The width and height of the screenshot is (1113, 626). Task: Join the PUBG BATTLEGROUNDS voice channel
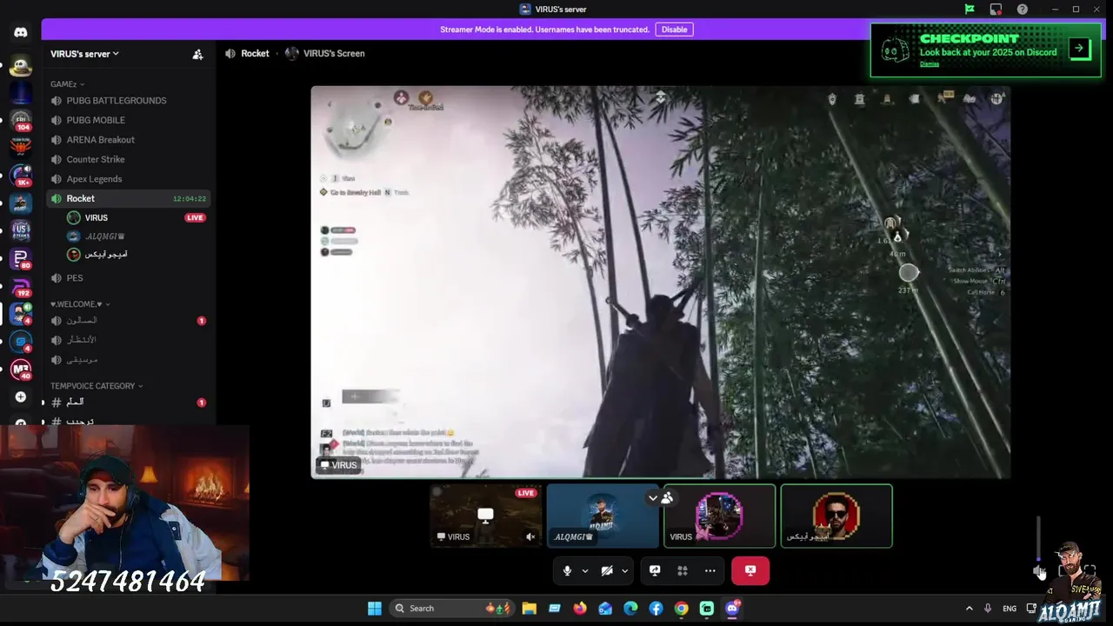tap(128, 101)
